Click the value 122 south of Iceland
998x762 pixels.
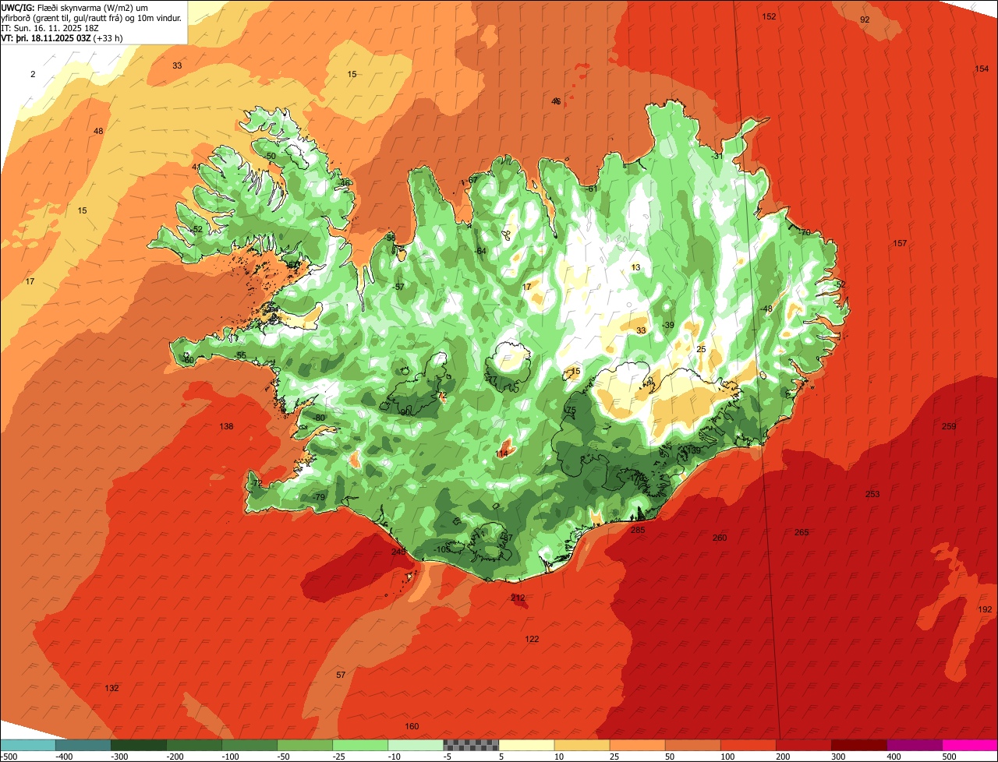[532, 639]
